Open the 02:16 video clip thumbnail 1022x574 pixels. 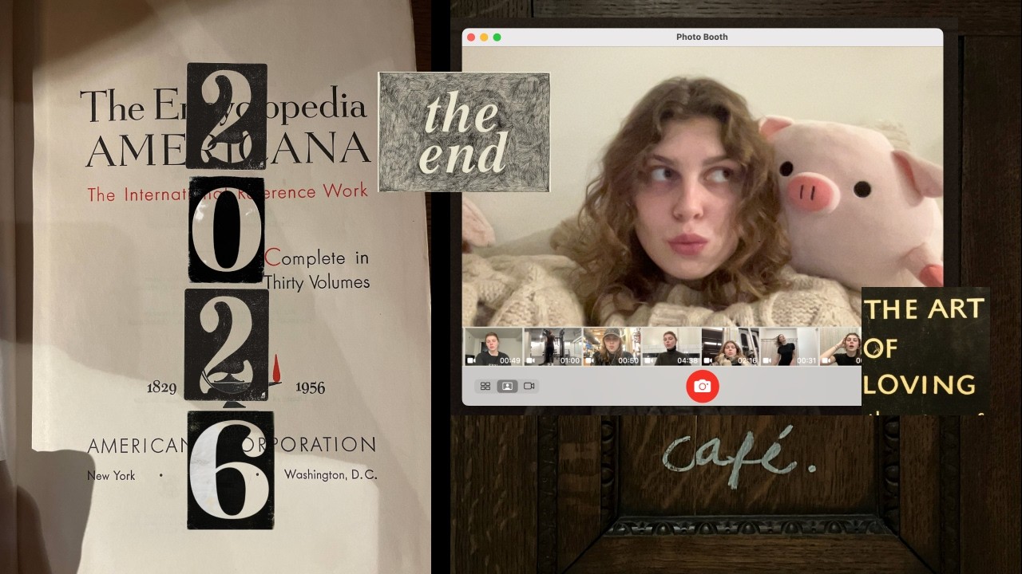[x=730, y=347]
